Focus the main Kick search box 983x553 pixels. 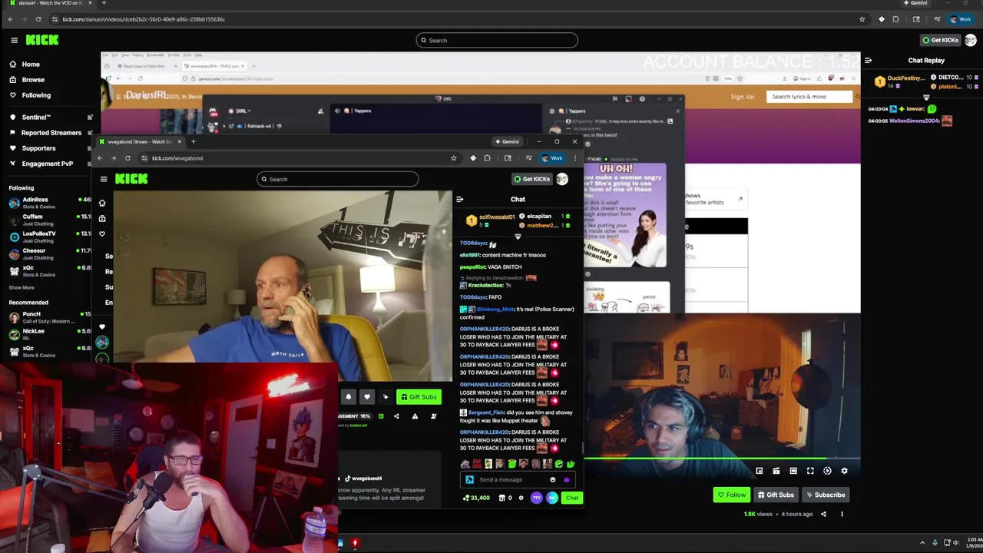coord(497,40)
